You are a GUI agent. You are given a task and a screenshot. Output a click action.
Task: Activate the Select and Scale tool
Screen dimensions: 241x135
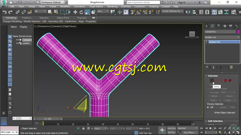pyautogui.click(x=87, y=12)
